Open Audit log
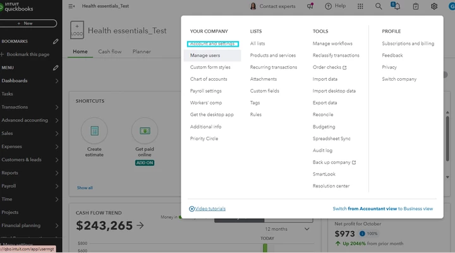 pos(322,150)
